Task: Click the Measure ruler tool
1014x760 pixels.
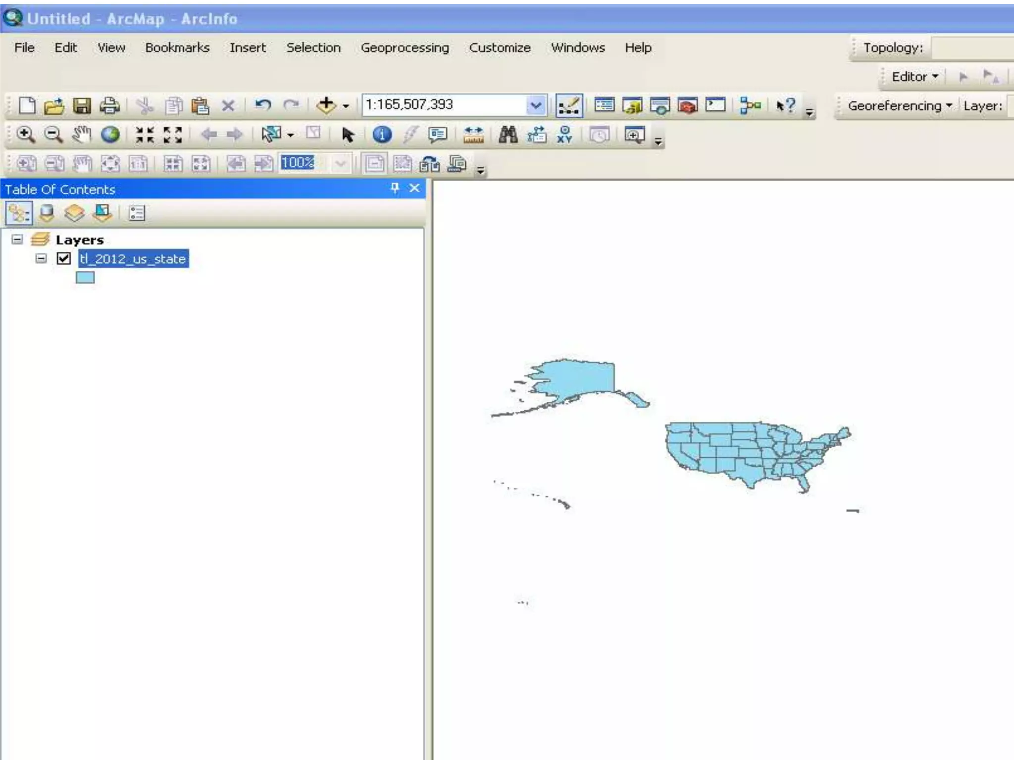Action: point(473,135)
